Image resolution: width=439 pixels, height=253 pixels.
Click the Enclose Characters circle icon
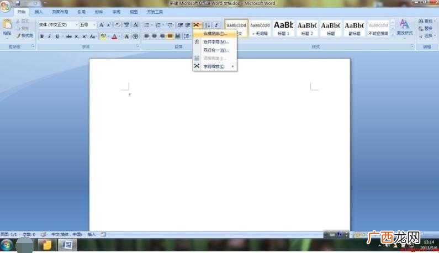135,36
